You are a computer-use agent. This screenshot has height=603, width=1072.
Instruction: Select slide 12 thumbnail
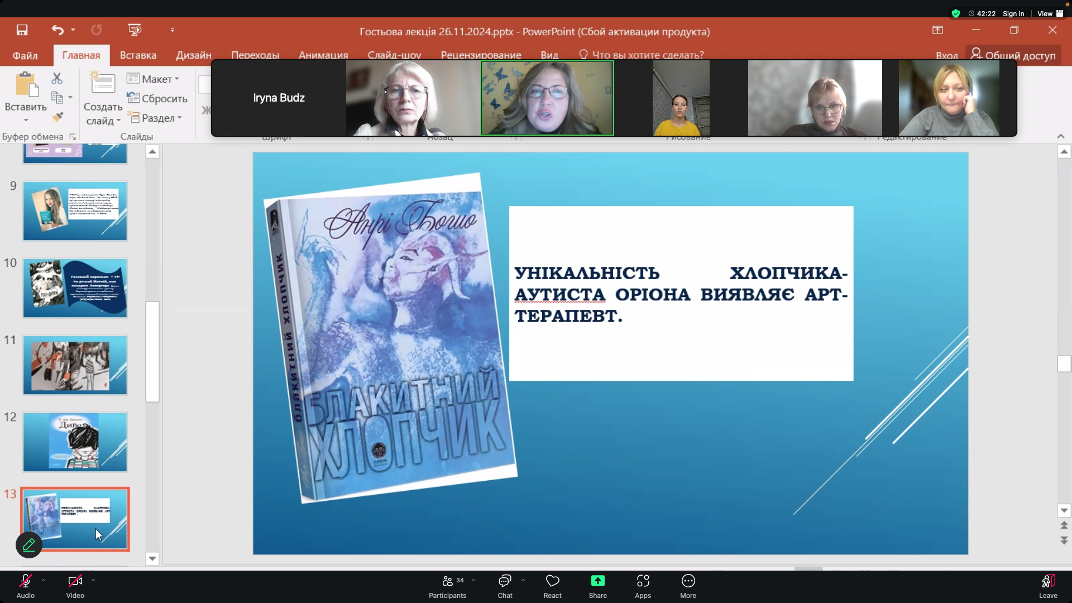pos(75,442)
